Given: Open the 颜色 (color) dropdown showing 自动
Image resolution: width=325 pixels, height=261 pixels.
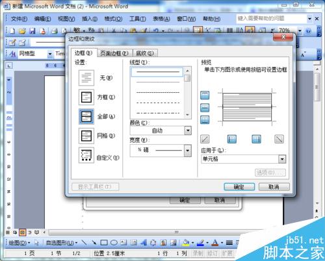Looking at the screenshot, I should 188,130.
